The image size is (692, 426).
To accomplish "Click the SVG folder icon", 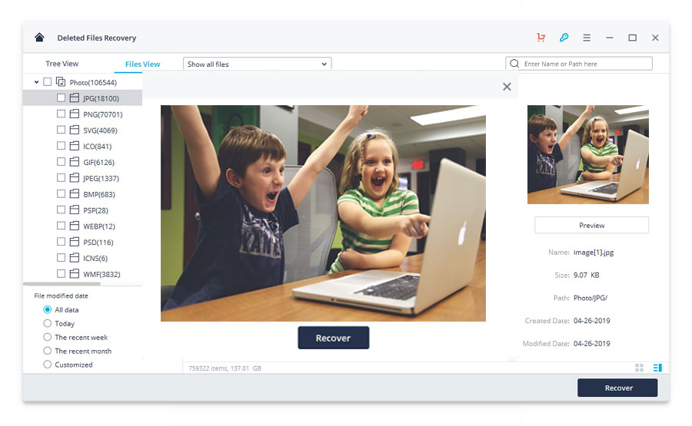I will click(75, 130).
